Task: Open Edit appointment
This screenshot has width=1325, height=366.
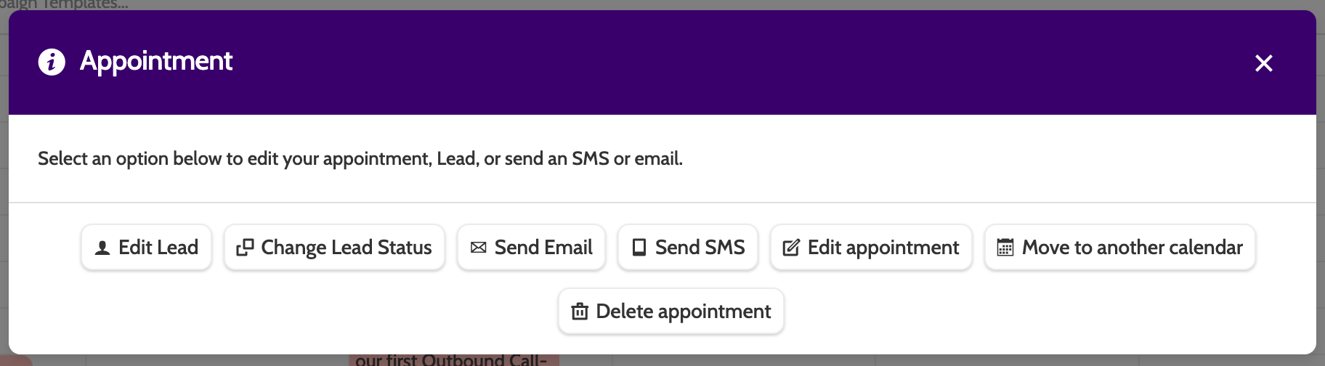Action: point(871,248)
